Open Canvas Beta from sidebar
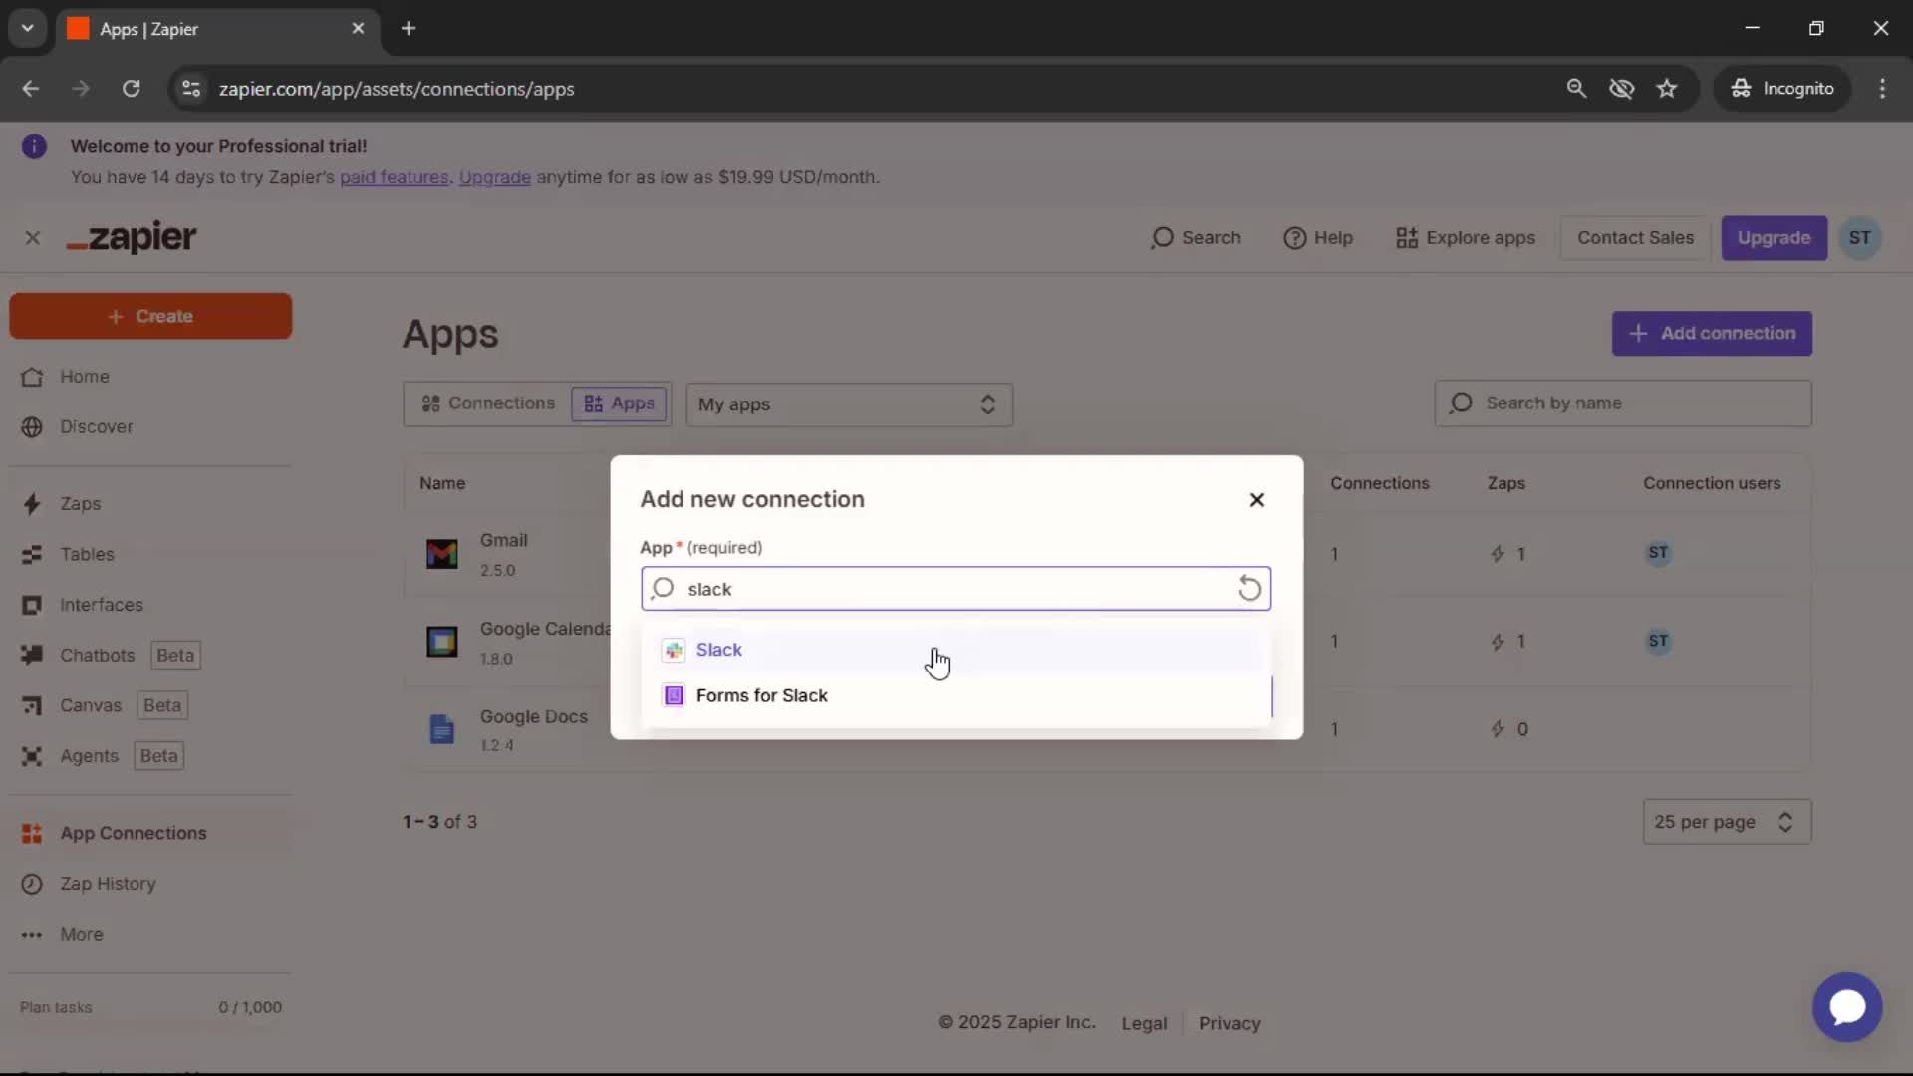This screenshot has width=1913, height=1076. point(104,705)
